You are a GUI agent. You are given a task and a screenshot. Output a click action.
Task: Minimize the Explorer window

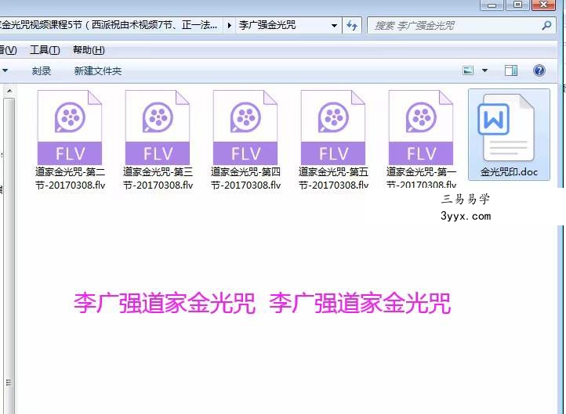pos(492,5)
